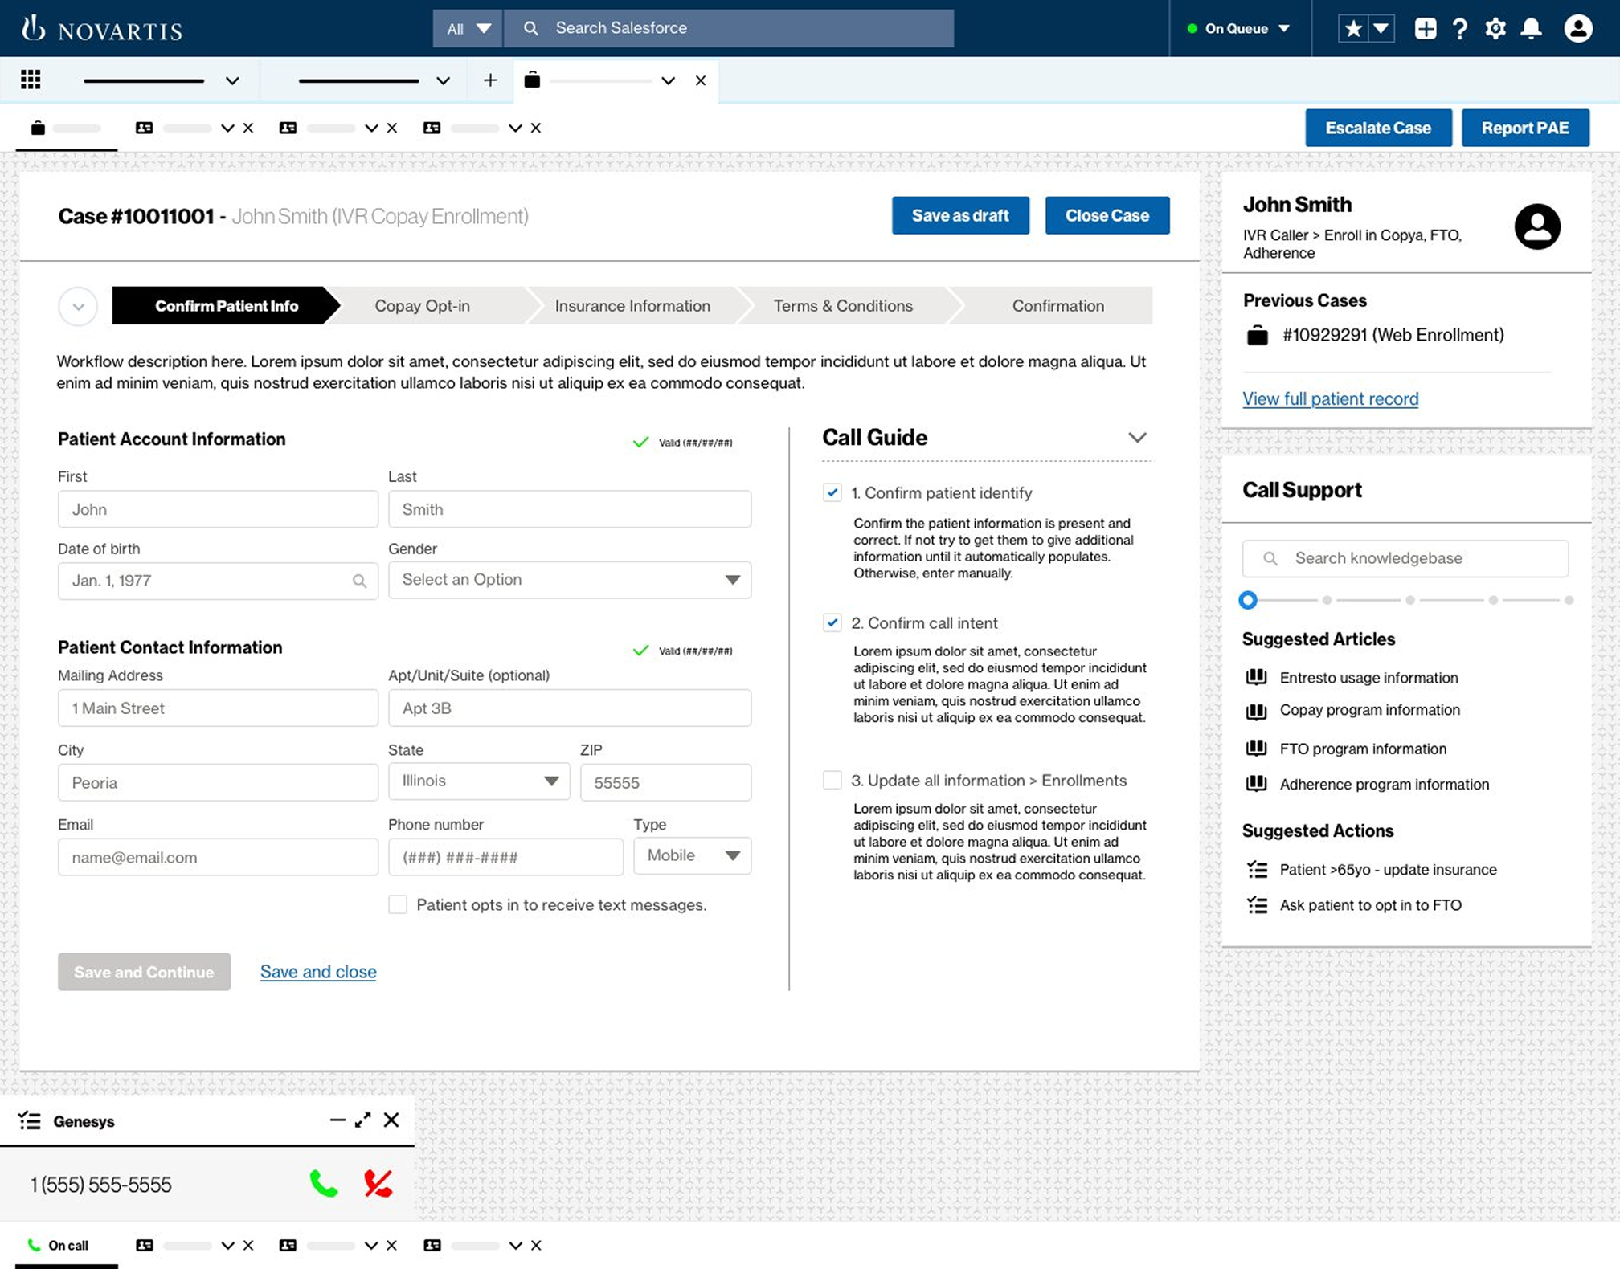Select the second dot on the knowledgebase slider
This screenshot has height=1269, width=1620.
(1327, 600)
